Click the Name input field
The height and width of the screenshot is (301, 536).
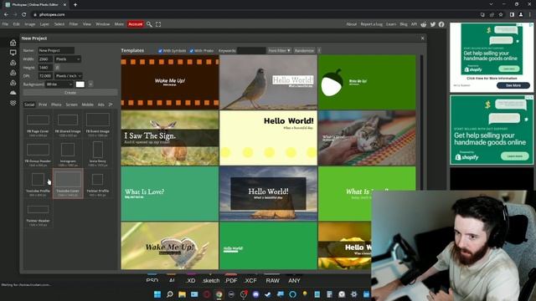(56, 50)
